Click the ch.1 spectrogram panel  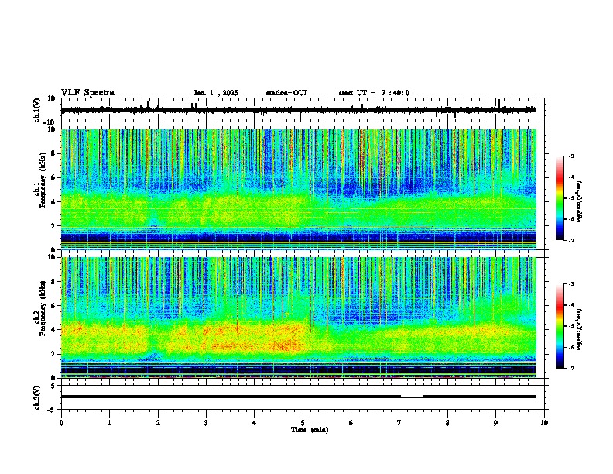coord(299,189)
